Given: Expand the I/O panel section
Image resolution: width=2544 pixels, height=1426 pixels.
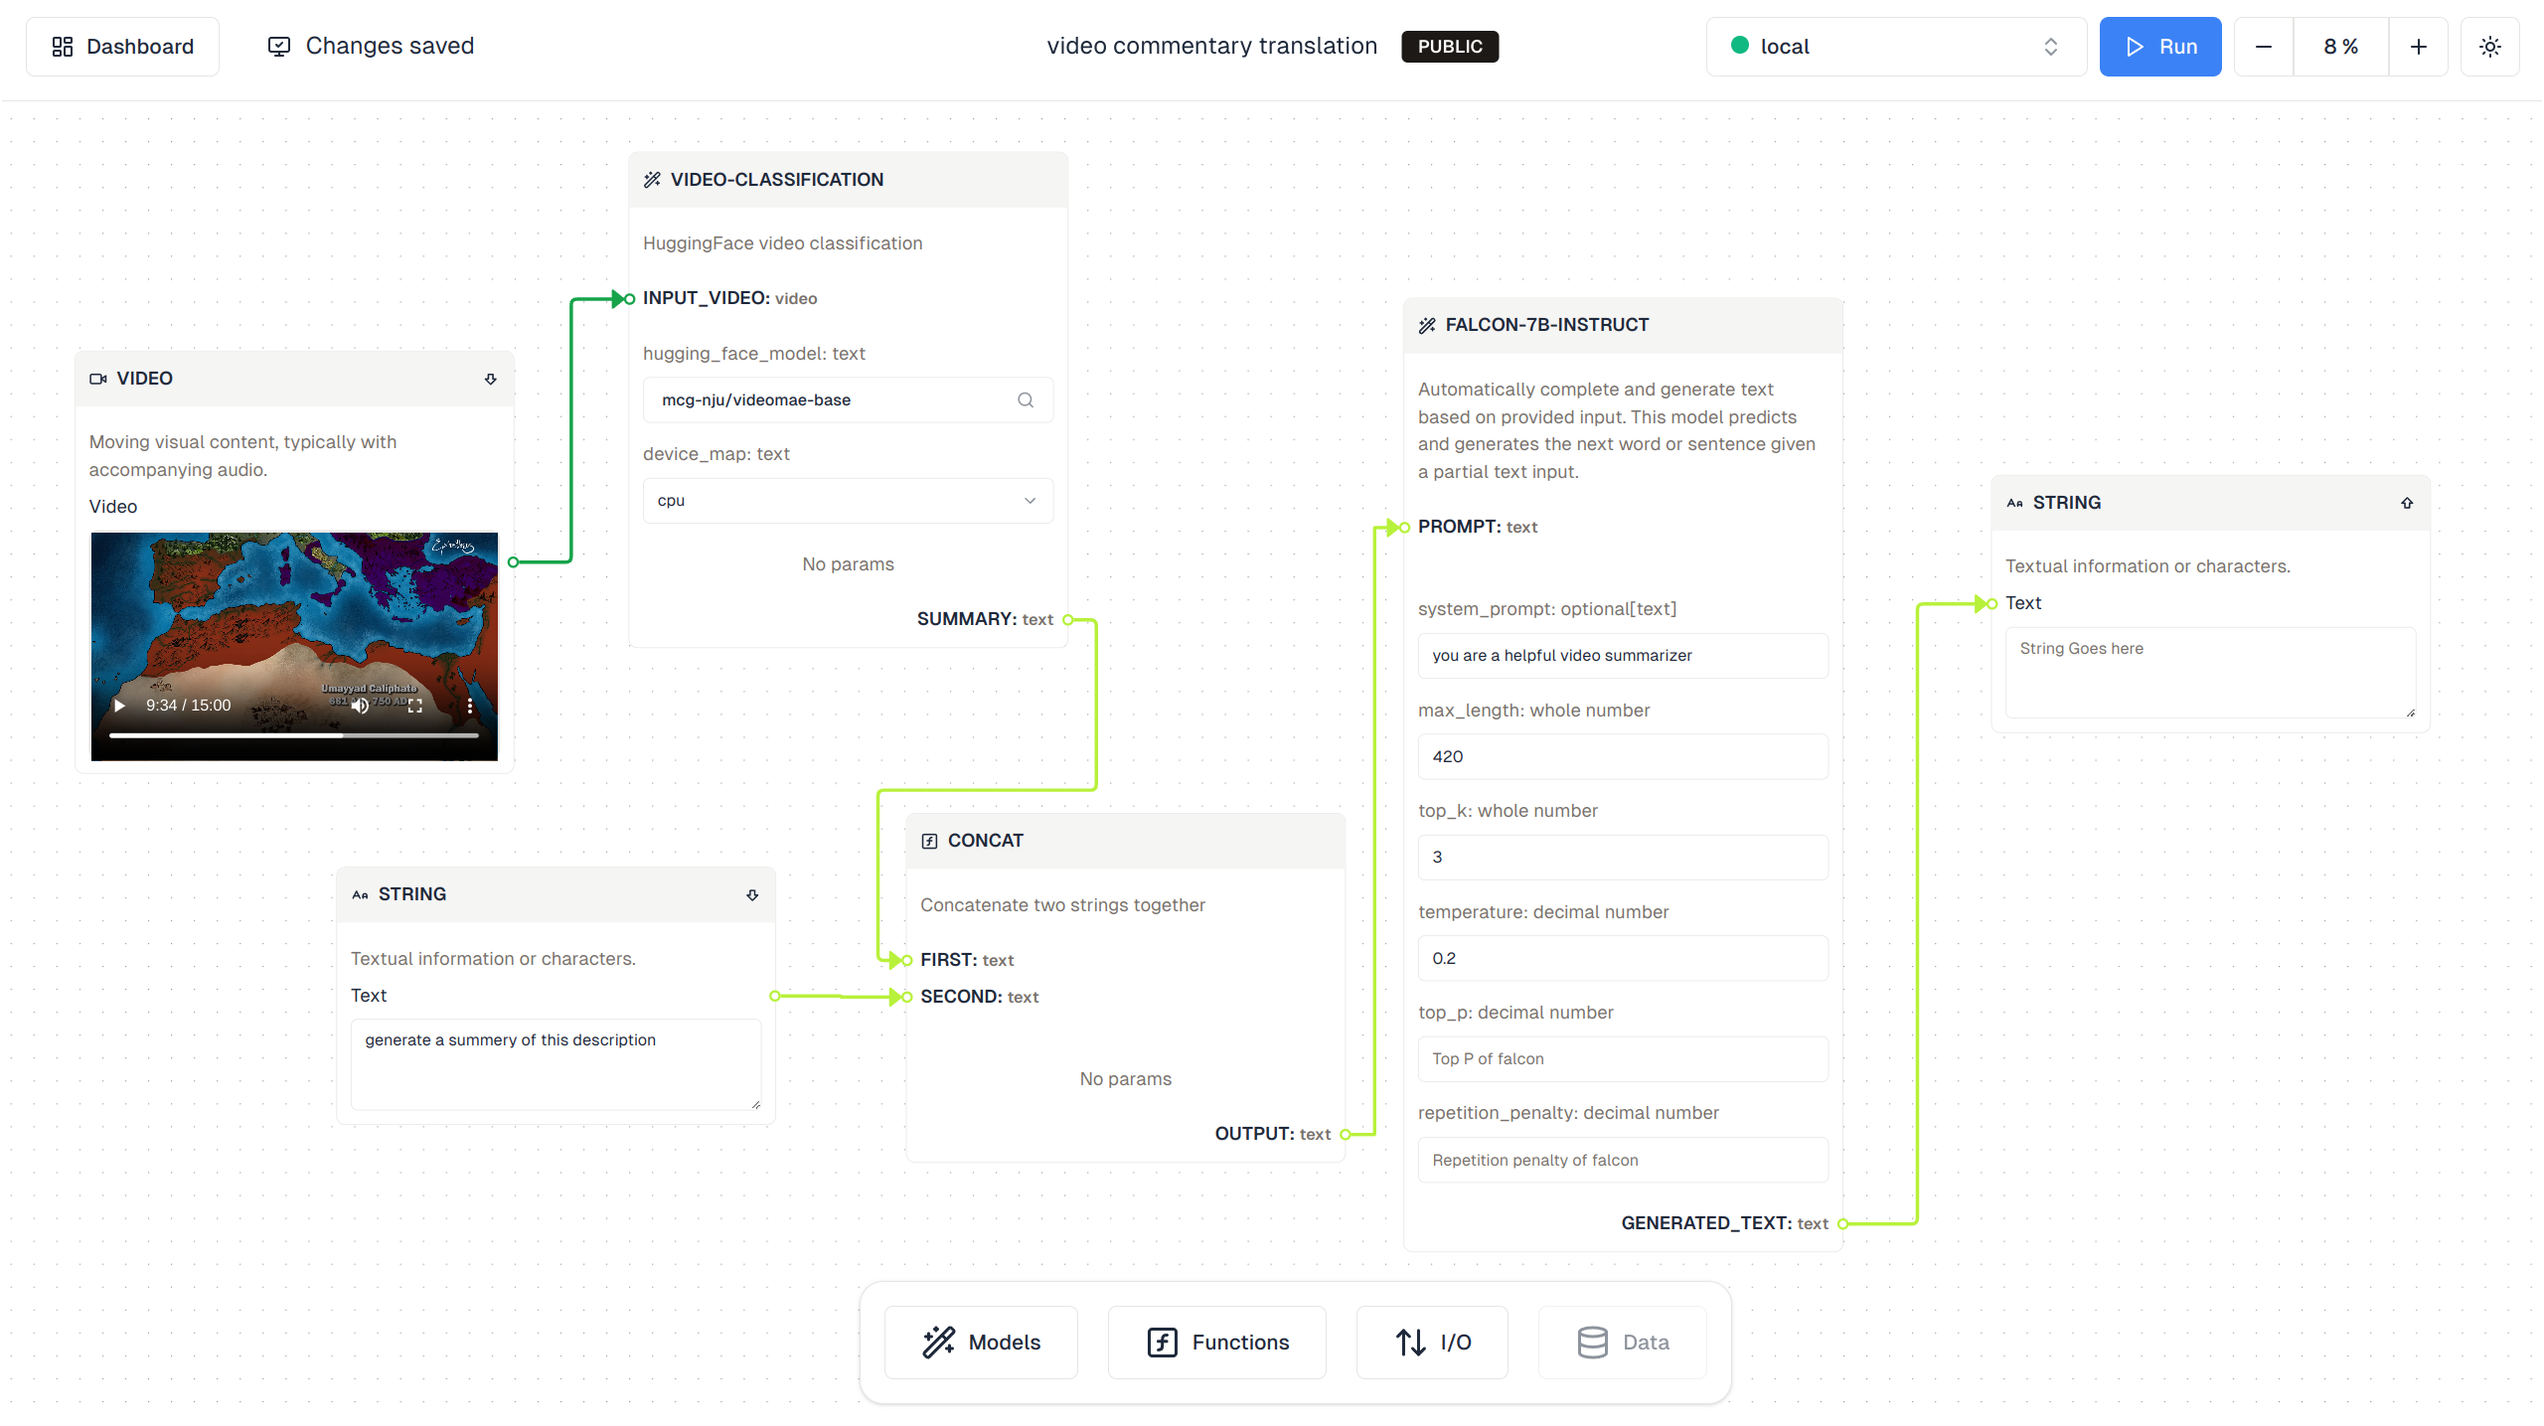Looking at the screenshot, I should 1435,1343.
